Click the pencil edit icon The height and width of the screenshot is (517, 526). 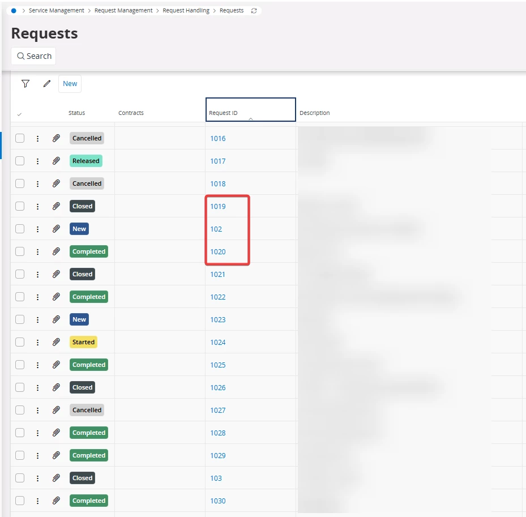pos(47,84)
